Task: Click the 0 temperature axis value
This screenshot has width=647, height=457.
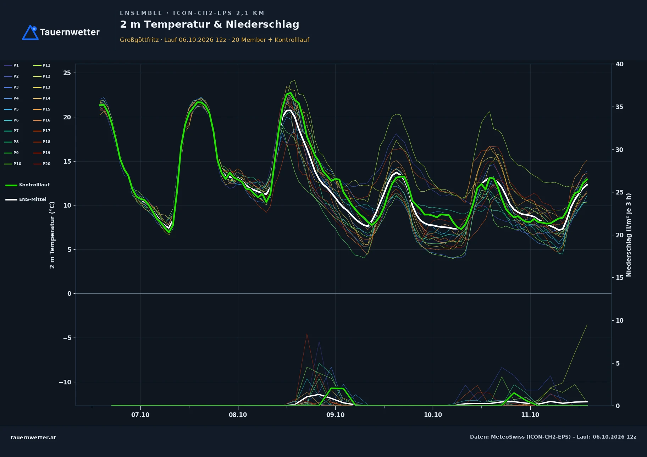Action: pyautogui.click(x=69, y=294)
